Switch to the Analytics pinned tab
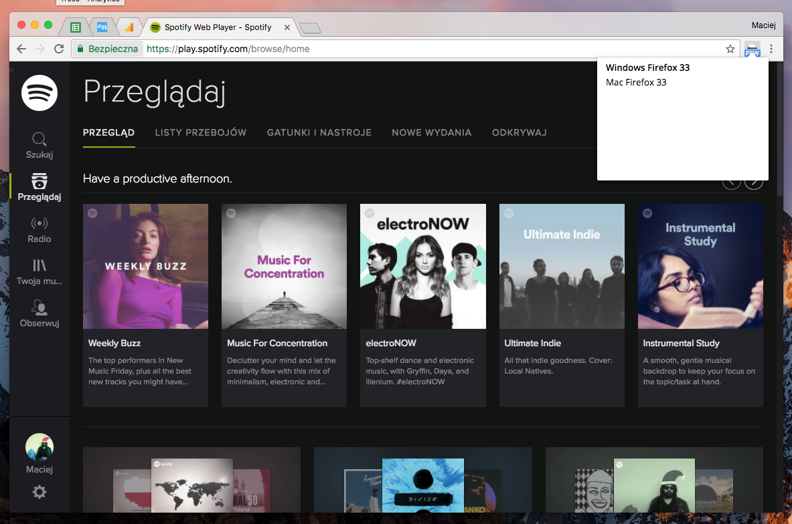Viewport: 792px width, 524px height. (129, 27)
